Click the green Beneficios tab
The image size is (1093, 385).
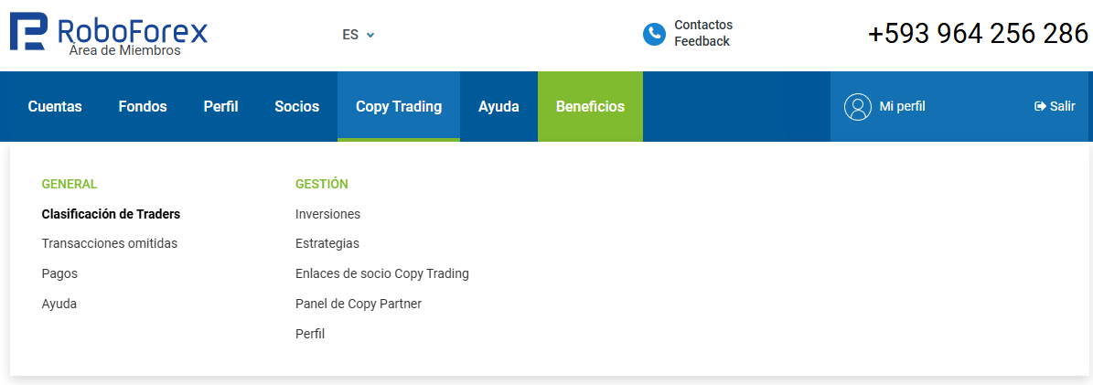591,107
